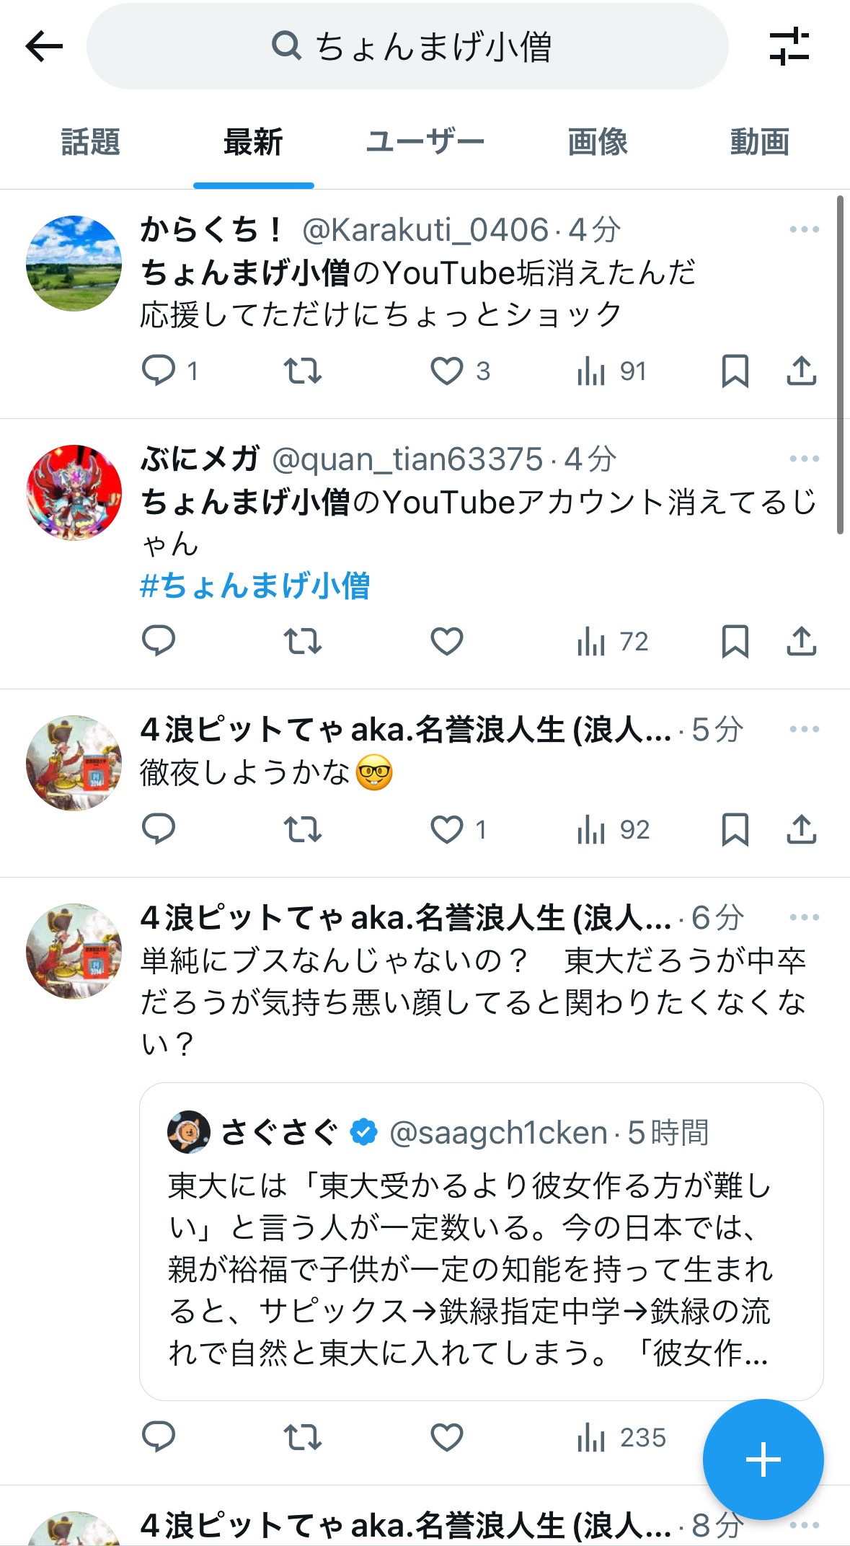The image size is (850, 1546).
Task: Open more options on the 6分 post
Action: coord(804,917)
